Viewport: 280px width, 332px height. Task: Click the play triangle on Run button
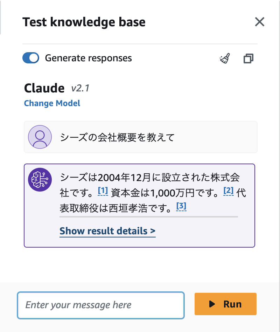tap(212, 304)
